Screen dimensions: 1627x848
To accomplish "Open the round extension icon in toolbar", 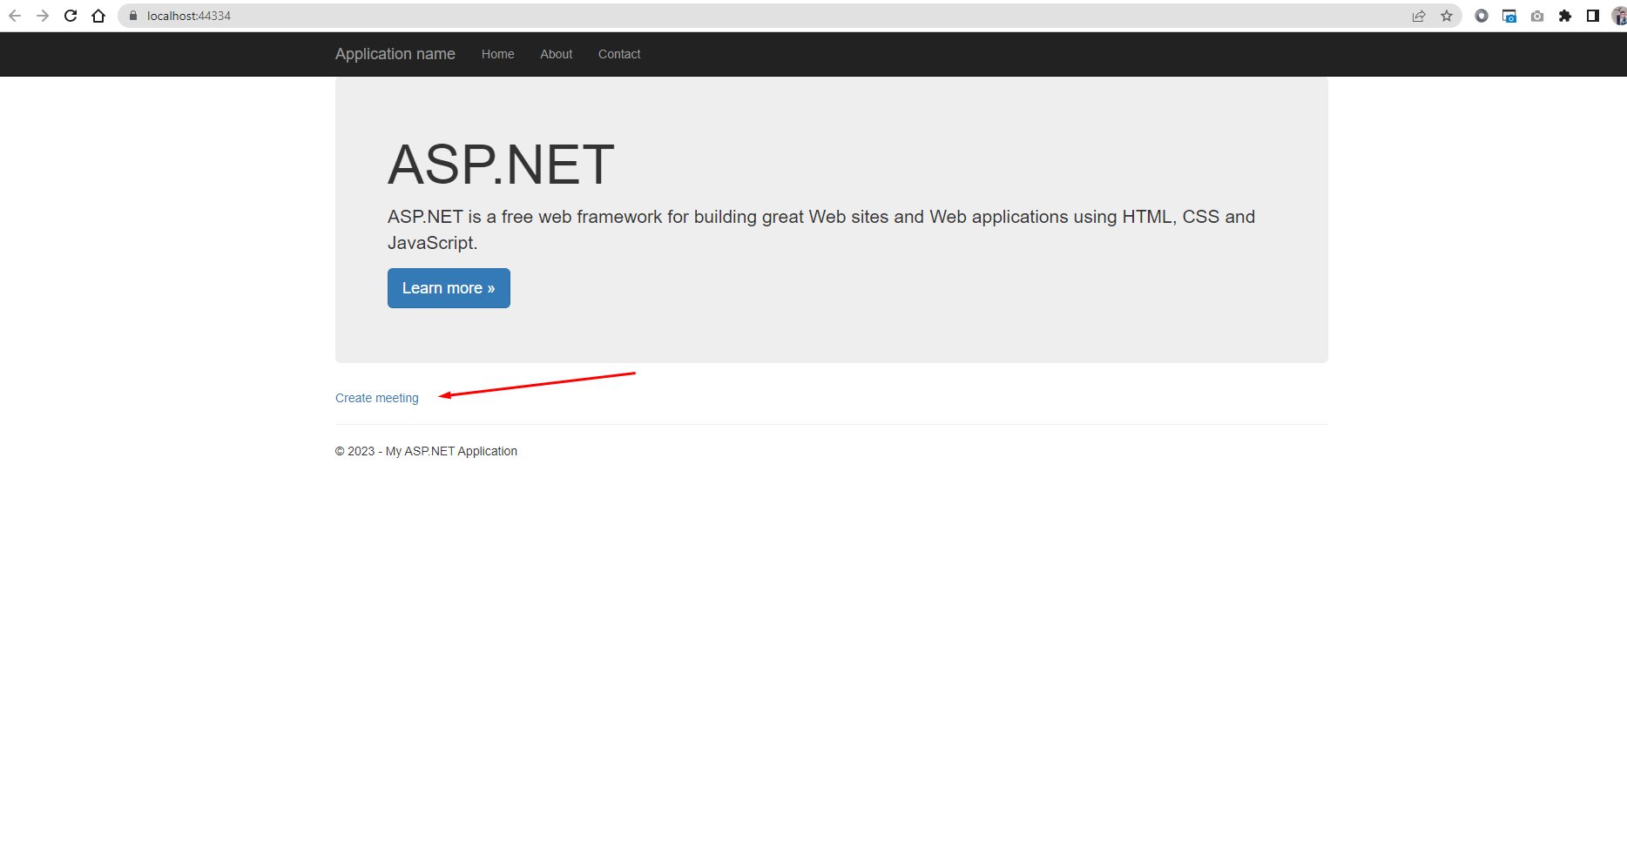I will (x=1482, y=16).
